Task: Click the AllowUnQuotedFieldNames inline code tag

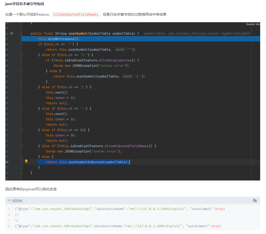Action: 76,15
